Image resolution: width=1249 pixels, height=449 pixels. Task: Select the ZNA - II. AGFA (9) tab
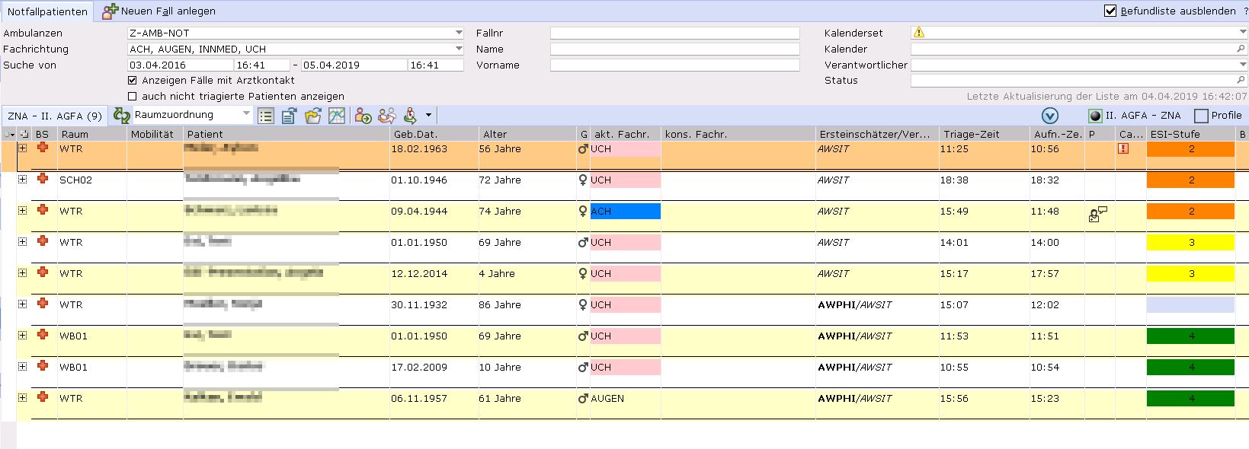coord(54,116)
